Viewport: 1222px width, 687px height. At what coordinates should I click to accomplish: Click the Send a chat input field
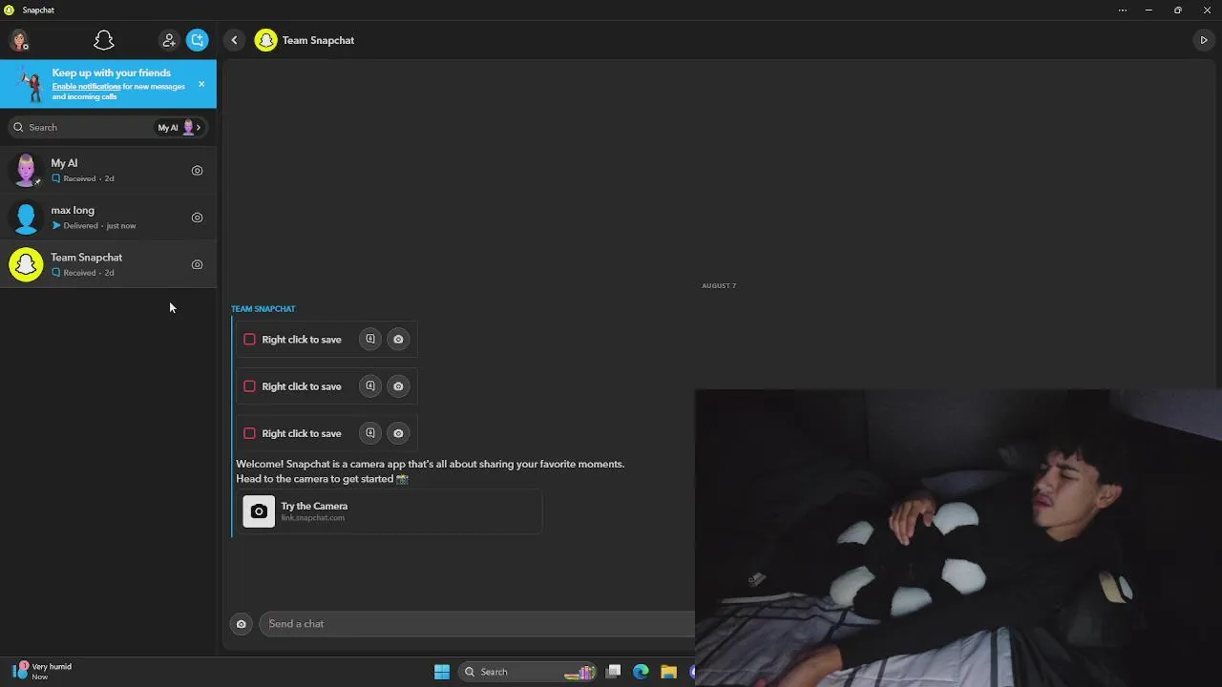point(477,624)
